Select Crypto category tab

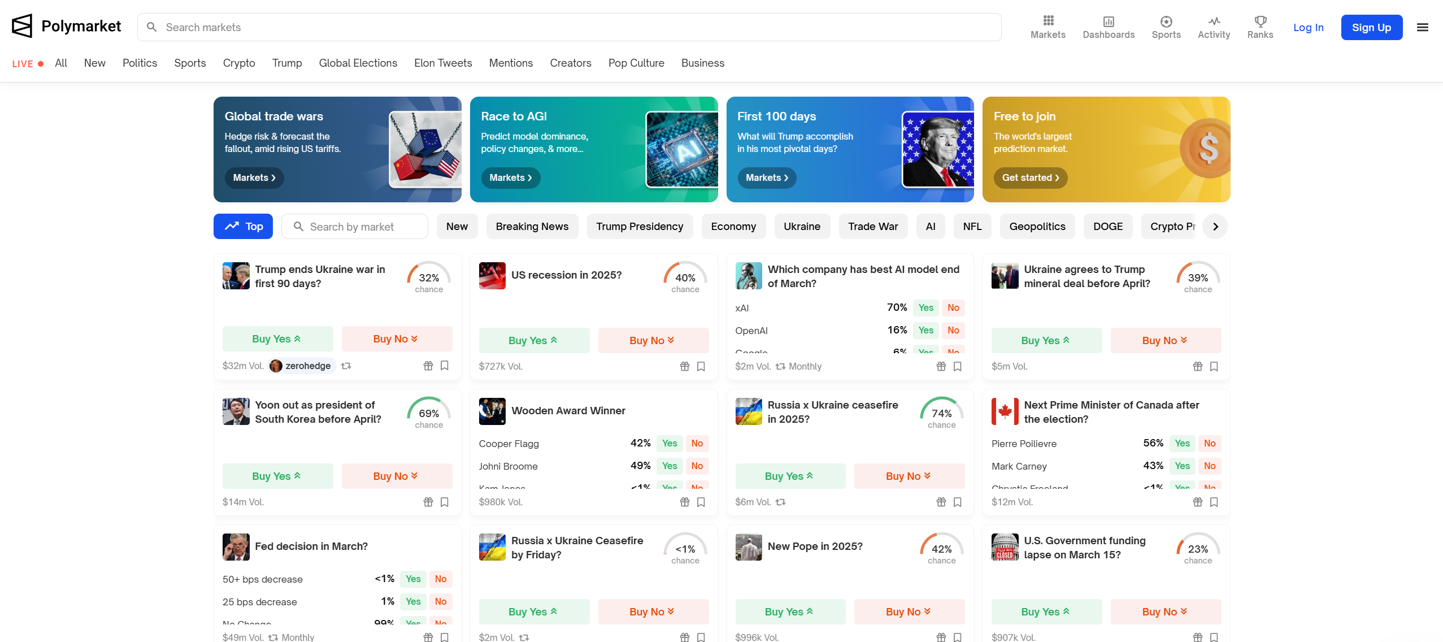coord(239,63)
